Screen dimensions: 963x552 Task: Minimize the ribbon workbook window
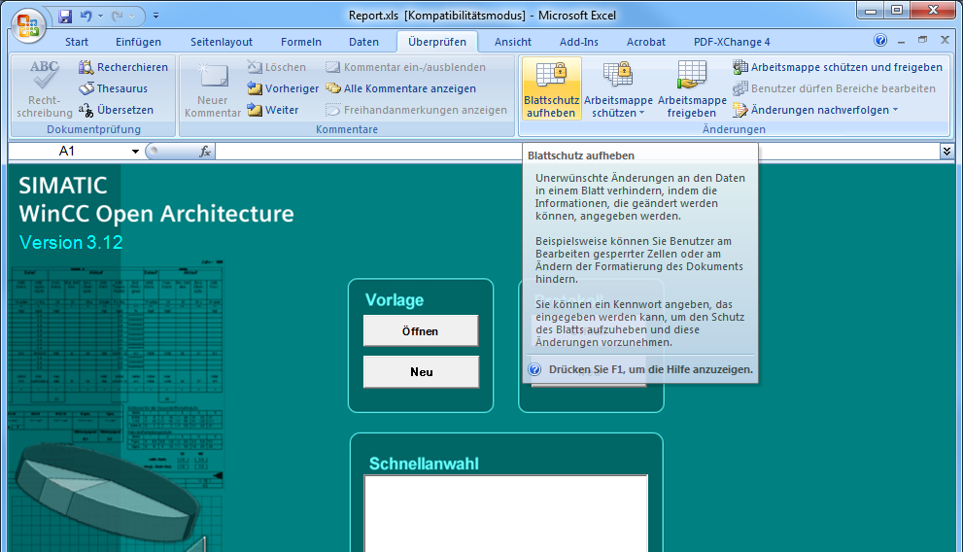click(x=901, y=41)
